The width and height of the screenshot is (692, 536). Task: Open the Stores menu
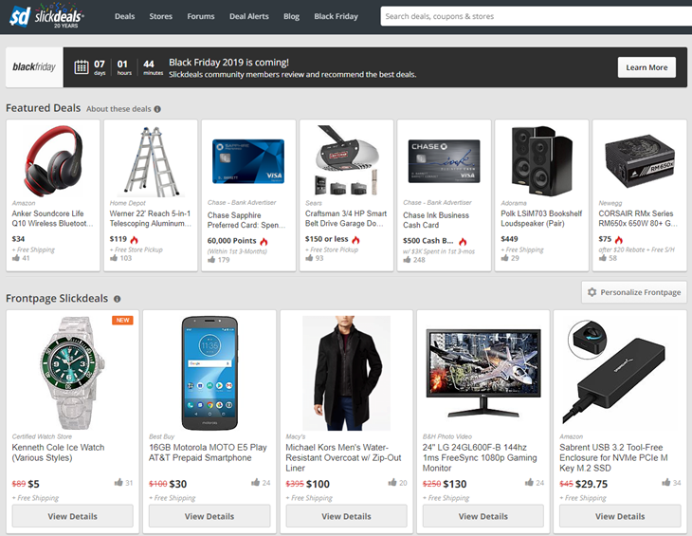(160, 16)
